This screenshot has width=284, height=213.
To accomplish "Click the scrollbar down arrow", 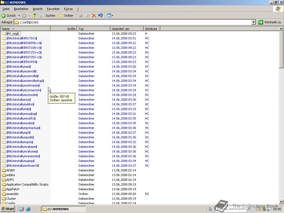I will click(281, 202).
